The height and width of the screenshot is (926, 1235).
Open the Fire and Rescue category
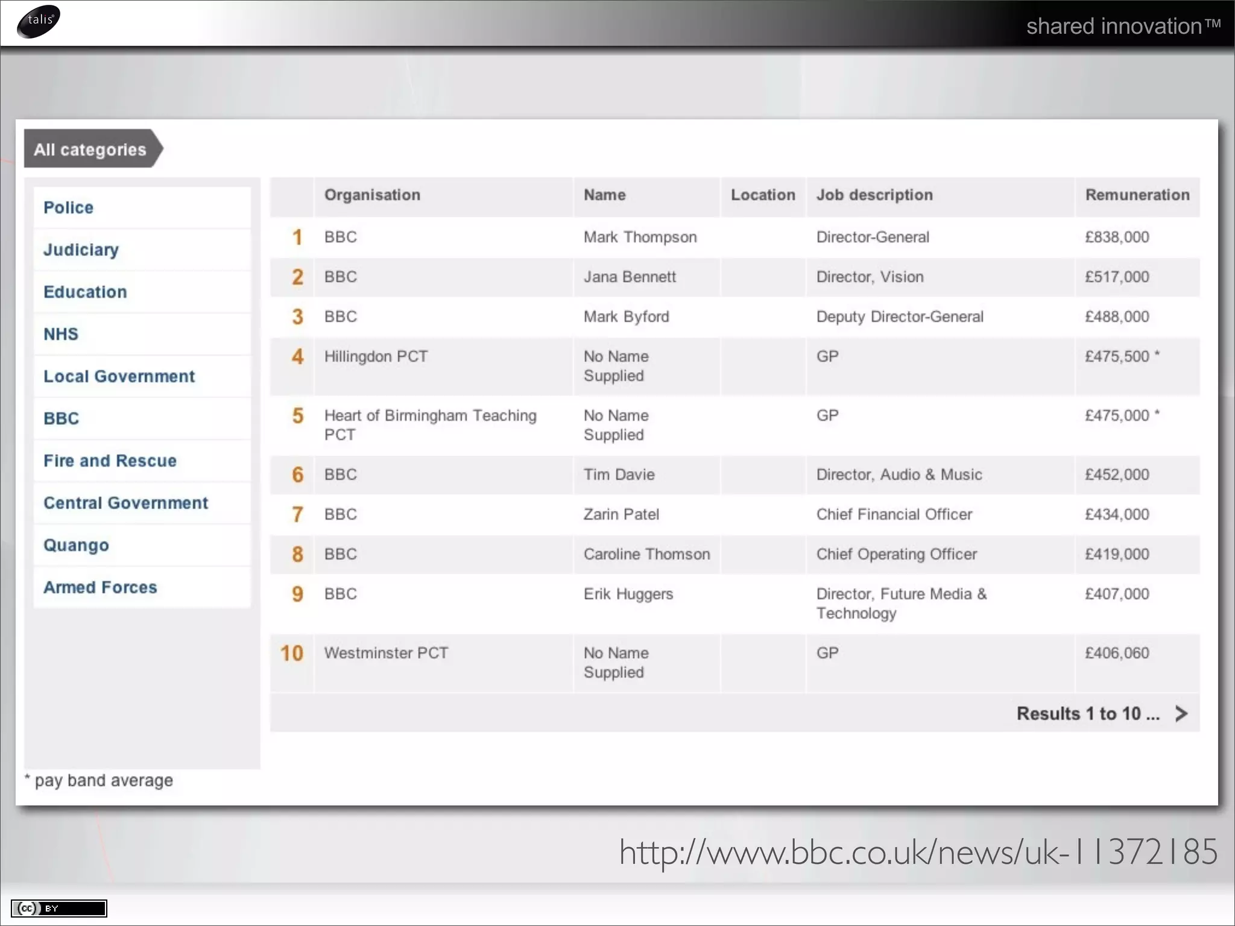pyautogui.click(x=110, y=461)
